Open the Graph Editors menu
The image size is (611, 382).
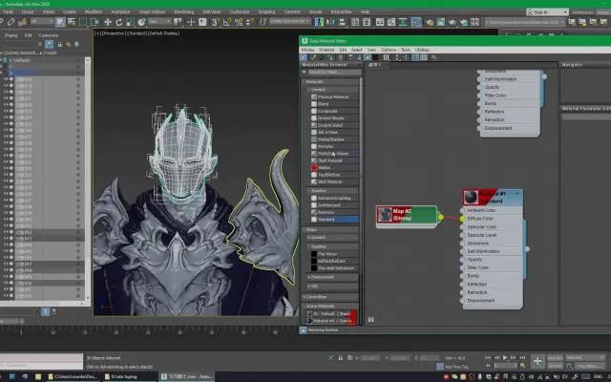[152, 12]
